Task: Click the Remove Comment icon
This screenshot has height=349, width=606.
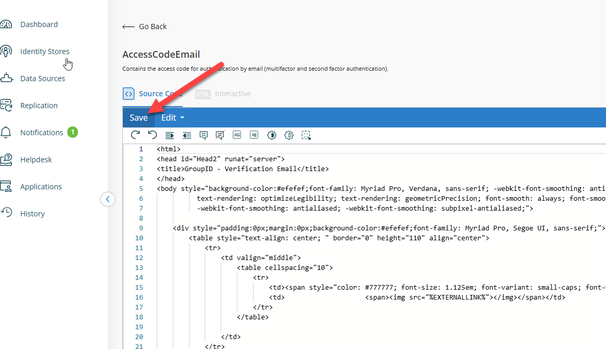Action: (220, 135)
